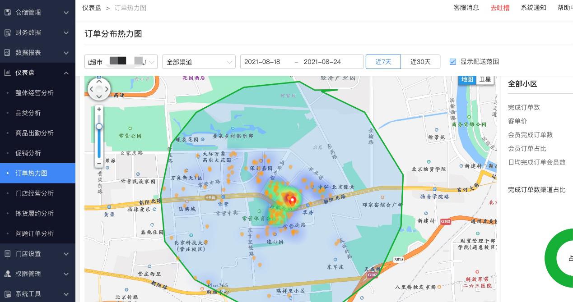Click start date 2021-08-18 field
This screenshot has width=573, height=302.
tap(262, 62)
